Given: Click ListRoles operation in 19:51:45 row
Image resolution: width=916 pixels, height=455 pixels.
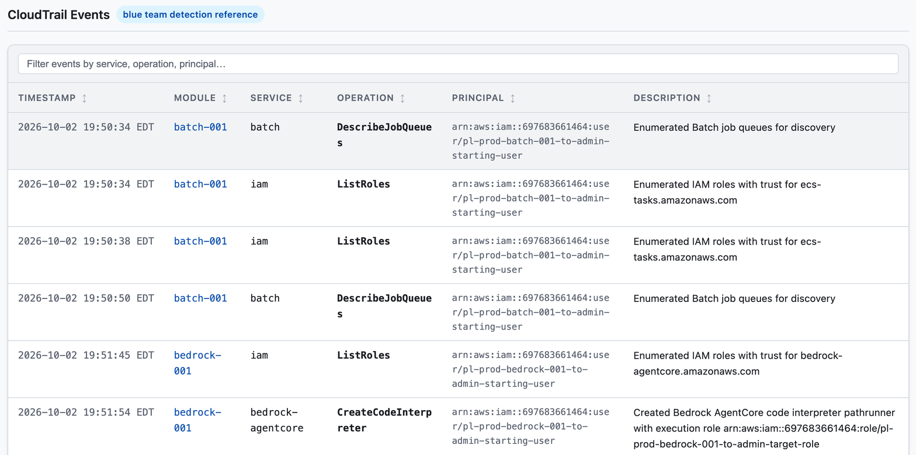Looking at the screenshot, I should pos(363,355).
